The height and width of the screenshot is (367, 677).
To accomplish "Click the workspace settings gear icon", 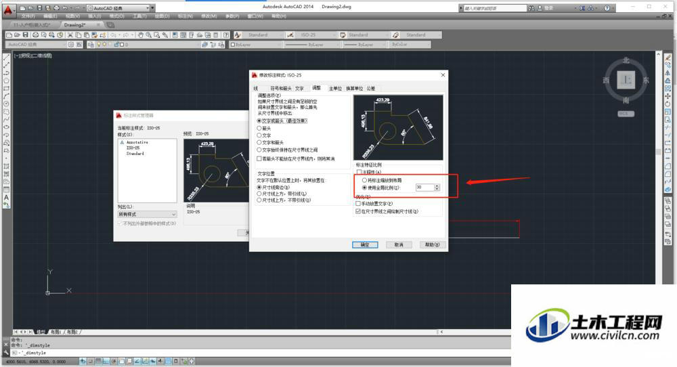I will pos(71,45).
